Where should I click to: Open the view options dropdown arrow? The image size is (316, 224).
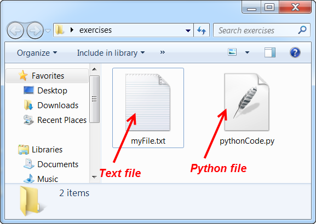(x=247, y=52)
